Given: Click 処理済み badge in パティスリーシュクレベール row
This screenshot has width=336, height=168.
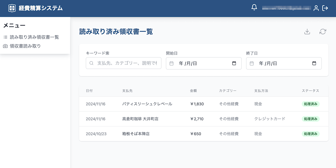Looking at the screenshot, I should coord(311,104).
